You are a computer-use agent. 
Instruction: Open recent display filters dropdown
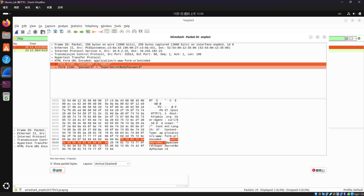[355, 38]
